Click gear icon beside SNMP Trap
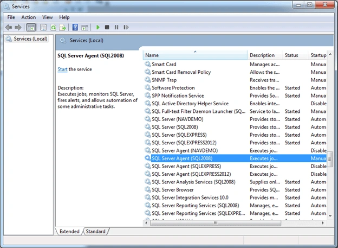Image resolution: width=338 pixels, height=248 pixels. 148,80
